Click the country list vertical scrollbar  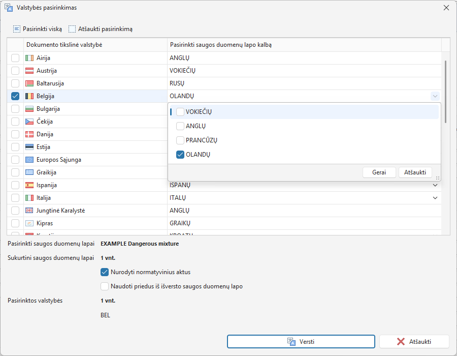pos(445,92)
